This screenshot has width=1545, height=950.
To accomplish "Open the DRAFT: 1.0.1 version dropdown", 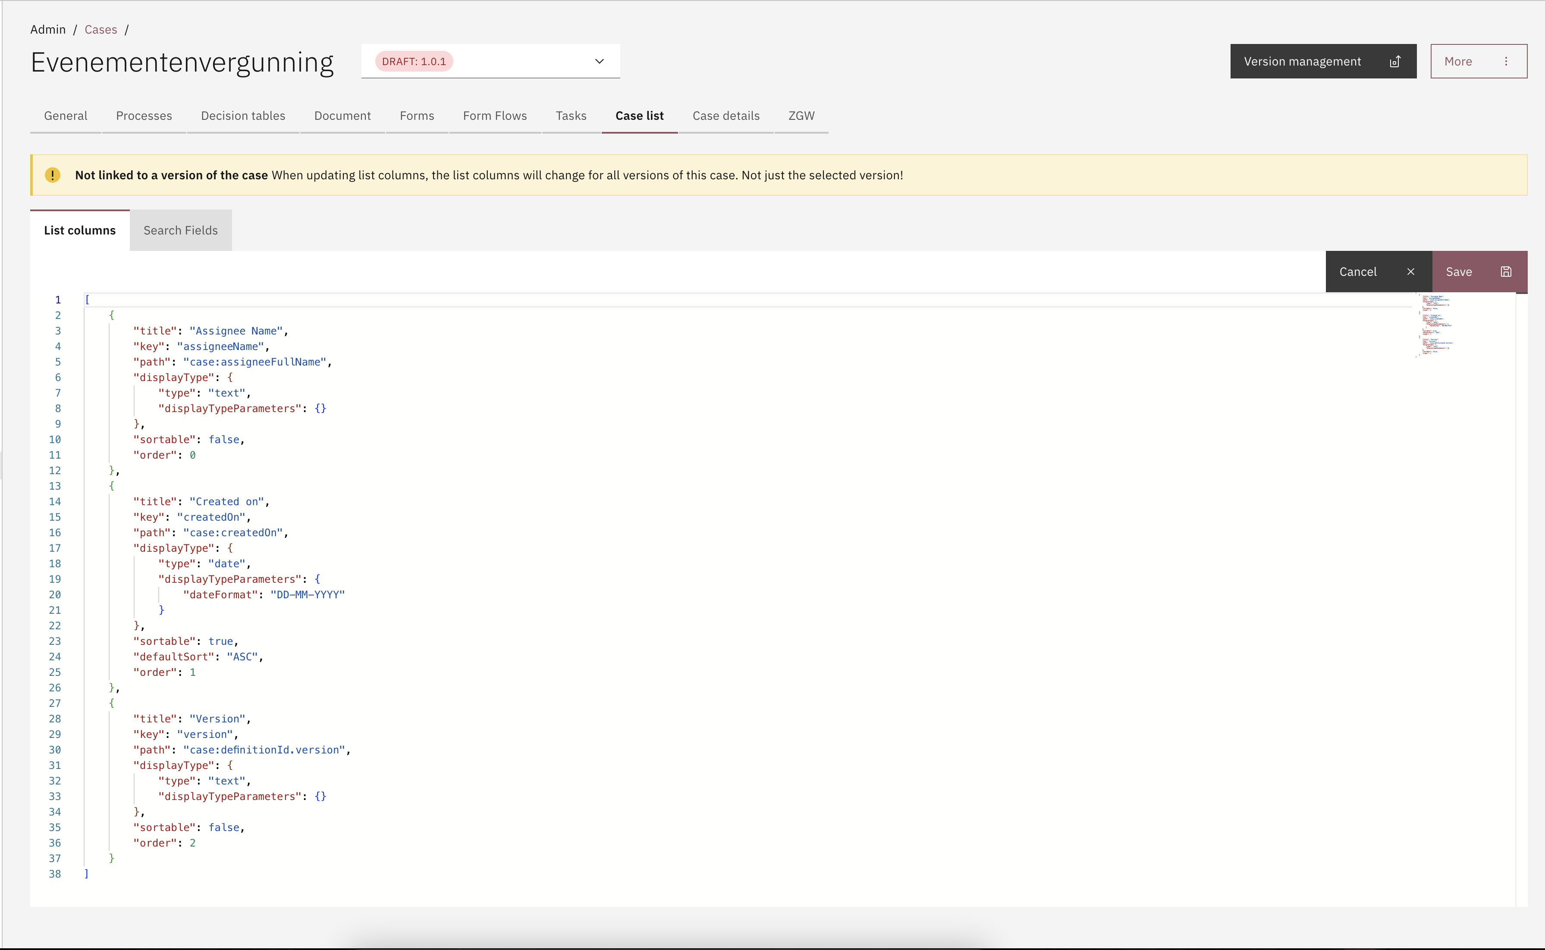I will click(490, 61).
